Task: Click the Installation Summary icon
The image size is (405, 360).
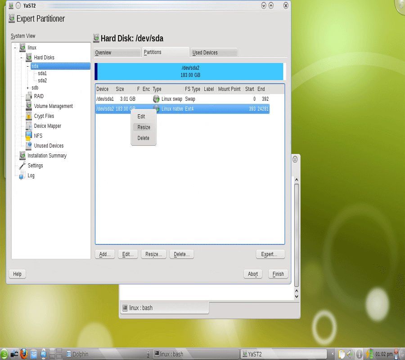Action: tap(22, 155)
